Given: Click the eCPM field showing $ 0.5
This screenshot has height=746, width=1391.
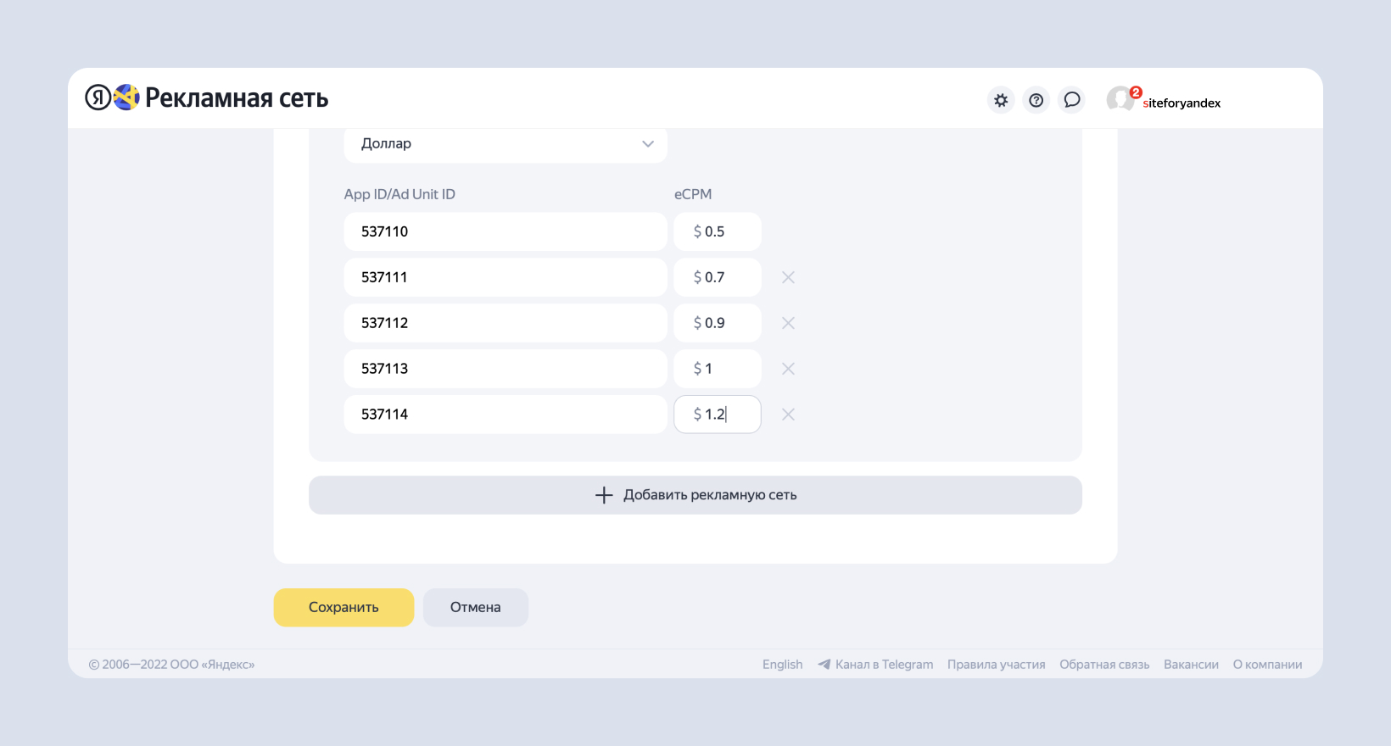Looking at the screenshot, I should click(x=718, y=231).
